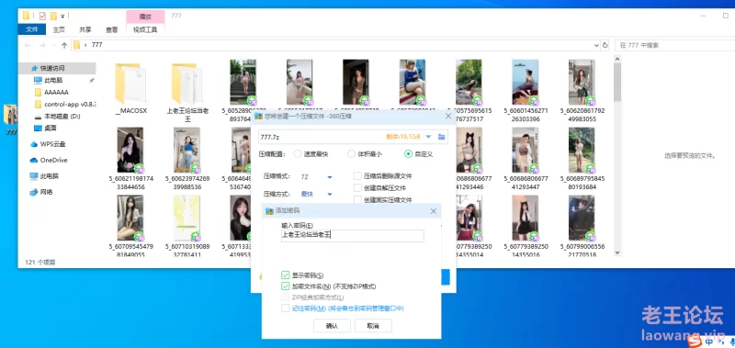This screenshot has width=735, height=348.
Task: Open the recent locations arrow beside forward
Action: coord(54,45)
